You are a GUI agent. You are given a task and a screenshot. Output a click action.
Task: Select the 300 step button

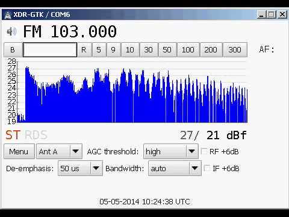click(235, 49)
